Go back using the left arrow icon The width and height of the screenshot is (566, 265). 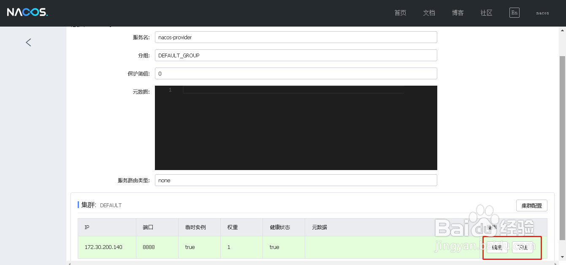pos(28,42)
